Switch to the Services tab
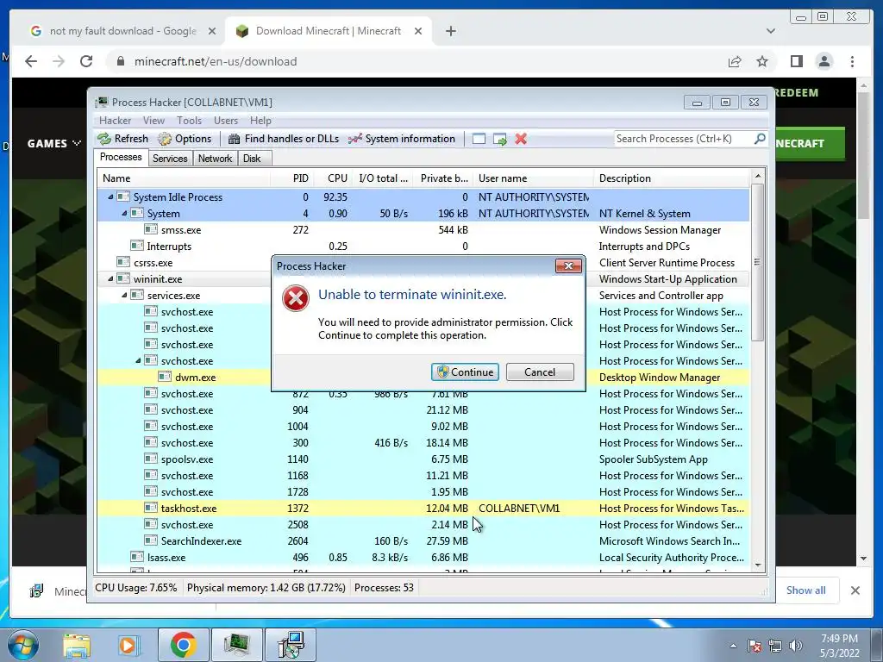 [170, 159]
